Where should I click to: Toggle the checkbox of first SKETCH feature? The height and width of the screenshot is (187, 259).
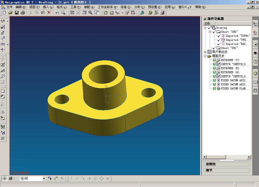[x=214, y=64]
